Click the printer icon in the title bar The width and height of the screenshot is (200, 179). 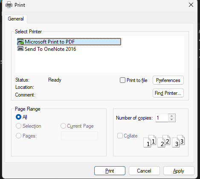click(x=9, y=5)
